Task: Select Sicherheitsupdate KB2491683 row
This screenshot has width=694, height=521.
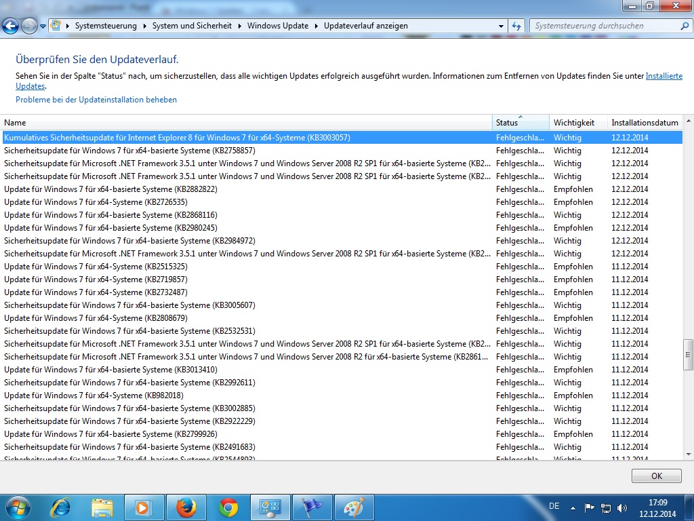Action: point(342,447)
